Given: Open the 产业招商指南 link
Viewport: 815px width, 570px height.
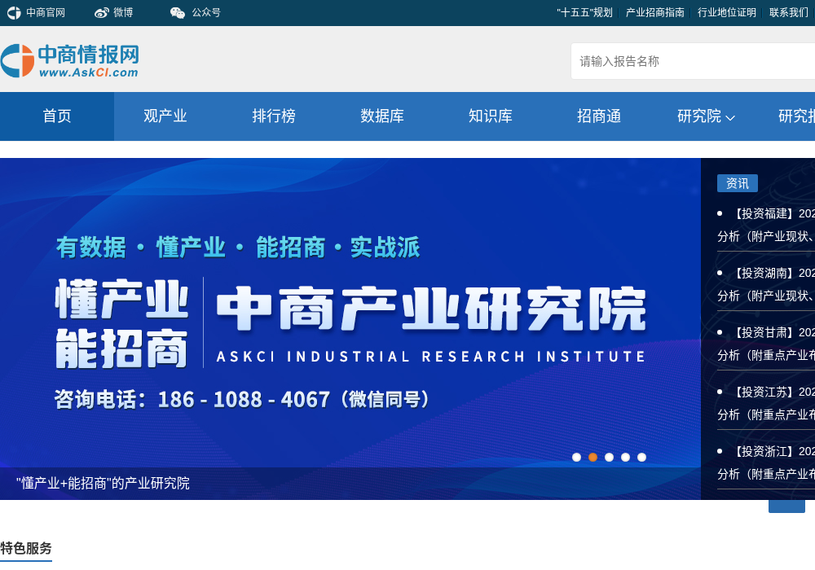Looking at the screenshot, I should coord(655,12).
